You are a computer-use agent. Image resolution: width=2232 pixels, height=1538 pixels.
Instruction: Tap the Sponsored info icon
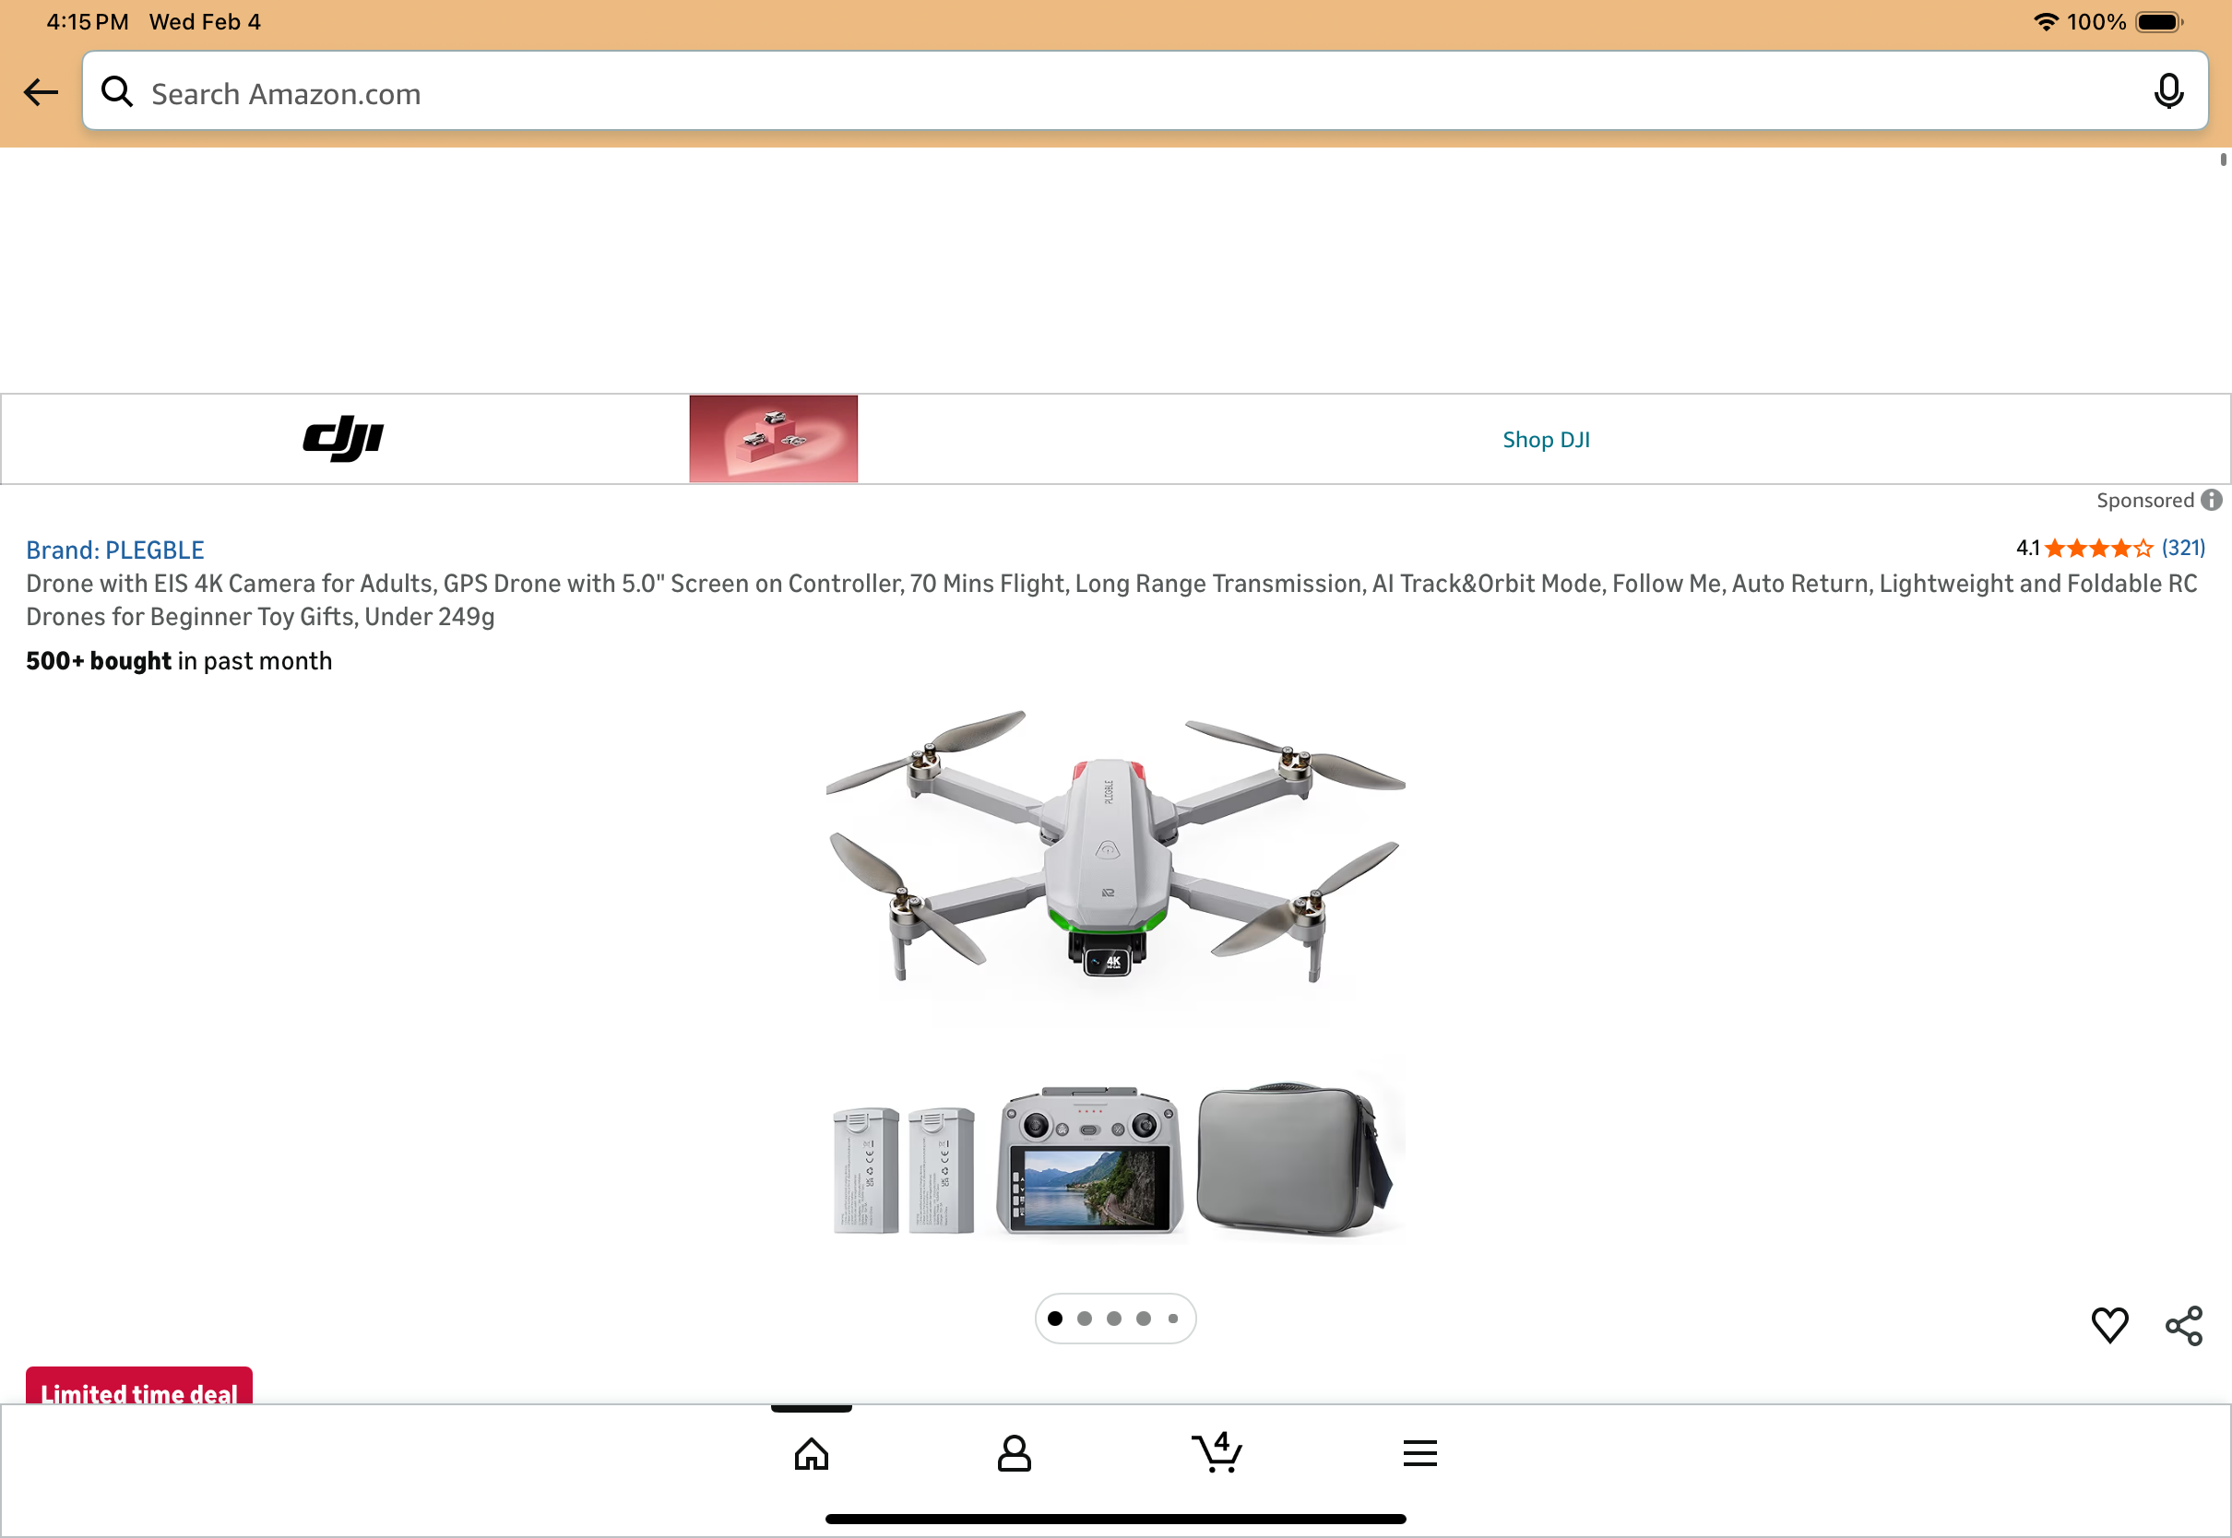tap(2212, 500)
